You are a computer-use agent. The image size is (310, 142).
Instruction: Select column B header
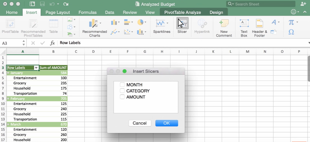click(x=53, y=52)
